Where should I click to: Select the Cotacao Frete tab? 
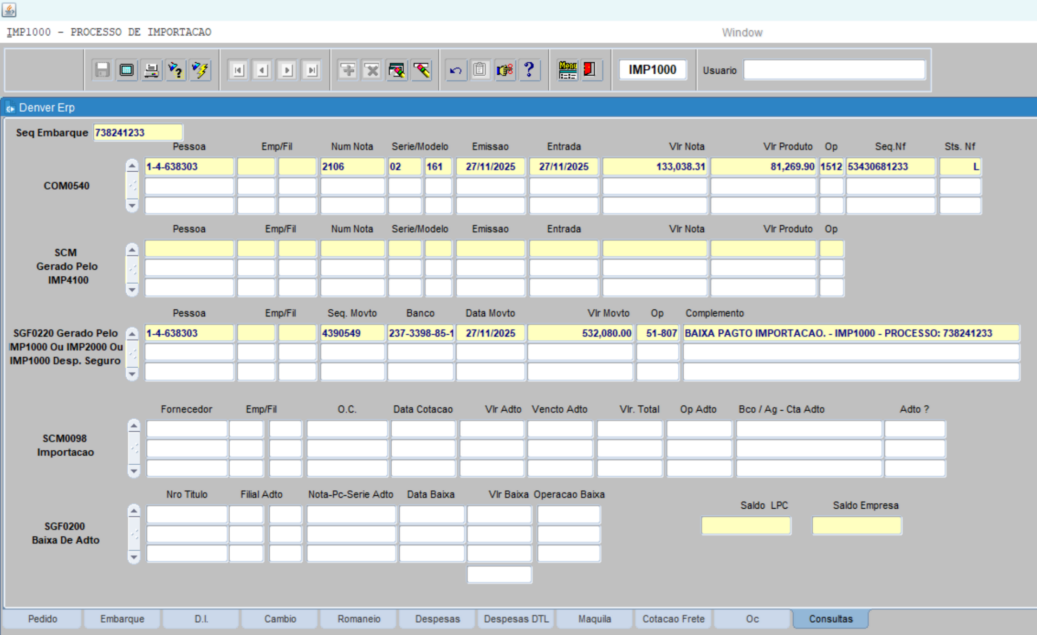[x=673, y=619]
